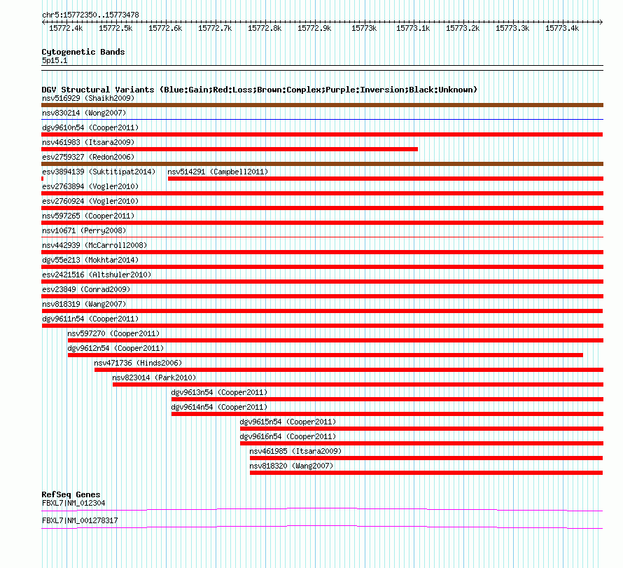
Task: Click the red bar under nsv818320
Action: click(426, 473)
